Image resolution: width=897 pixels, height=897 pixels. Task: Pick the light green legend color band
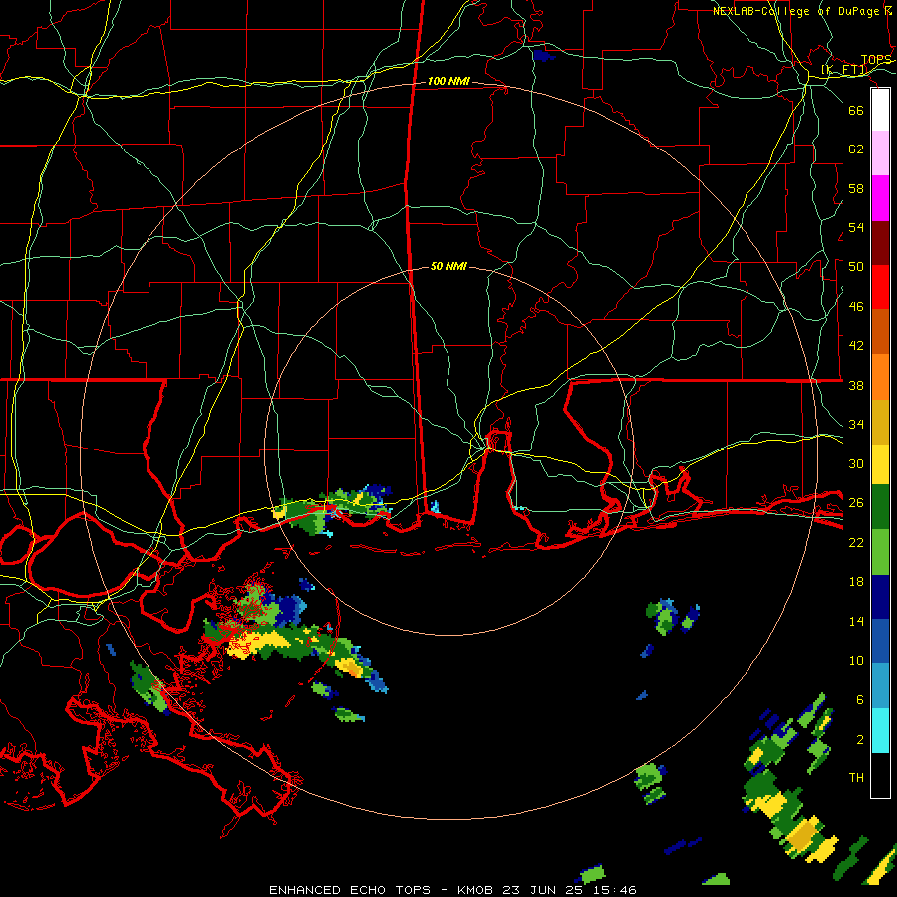point(880,552)
